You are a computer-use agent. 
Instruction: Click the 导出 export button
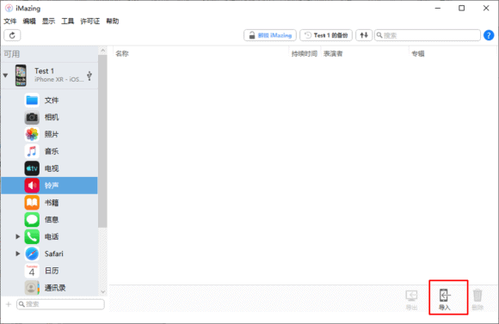tap(411, 300)
